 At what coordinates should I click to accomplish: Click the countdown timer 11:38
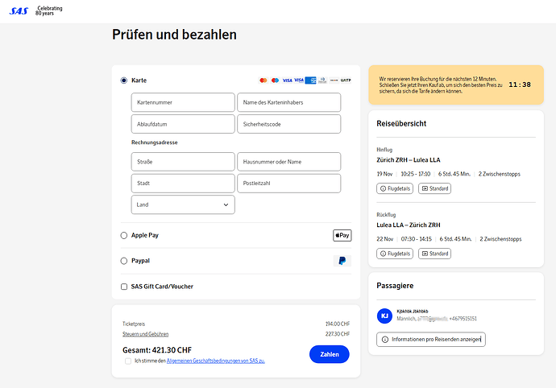[520, 85]
